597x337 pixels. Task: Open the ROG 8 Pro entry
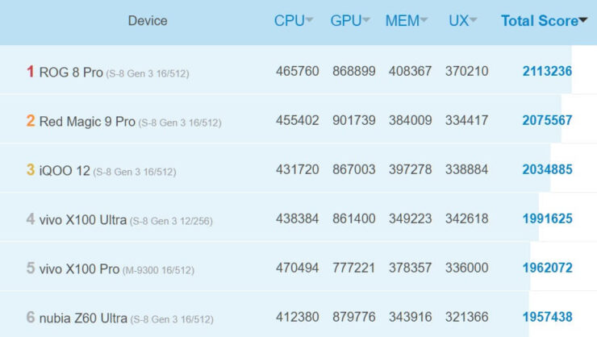pos(71,72)
